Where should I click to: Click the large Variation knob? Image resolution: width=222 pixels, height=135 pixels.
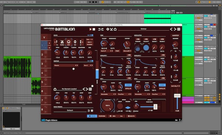(108, 105)
